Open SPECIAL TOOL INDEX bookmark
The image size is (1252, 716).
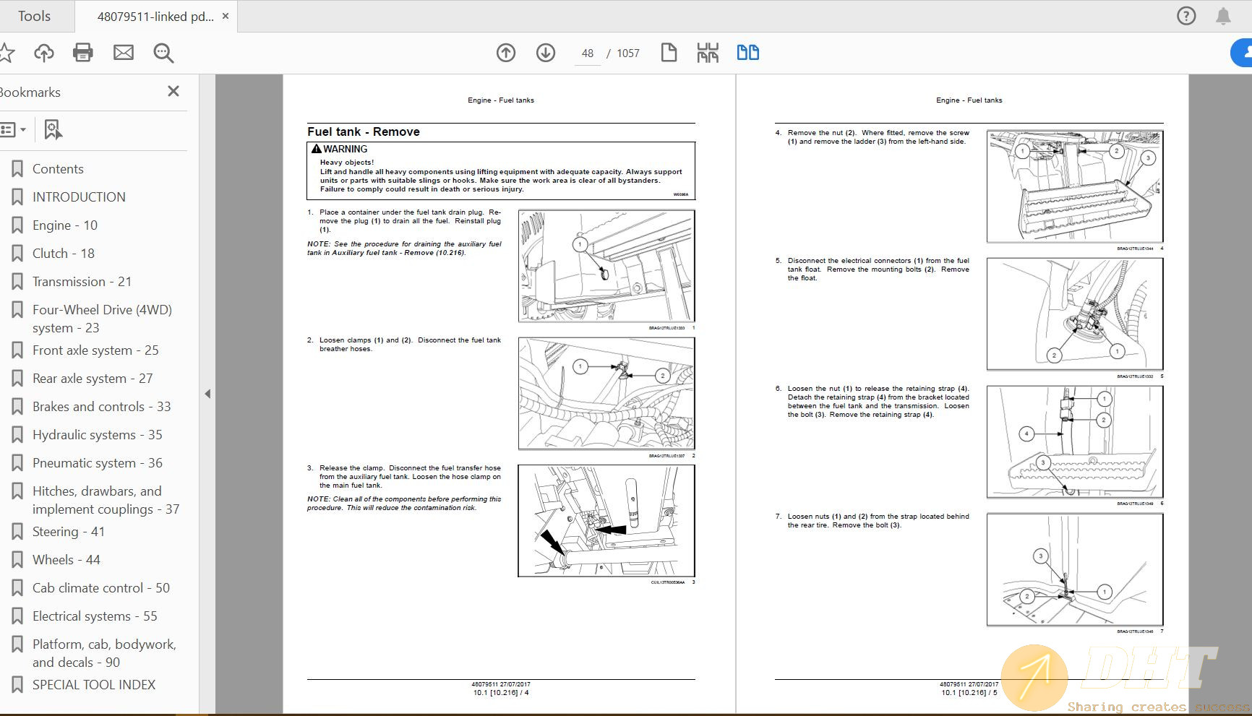[93, 685]
